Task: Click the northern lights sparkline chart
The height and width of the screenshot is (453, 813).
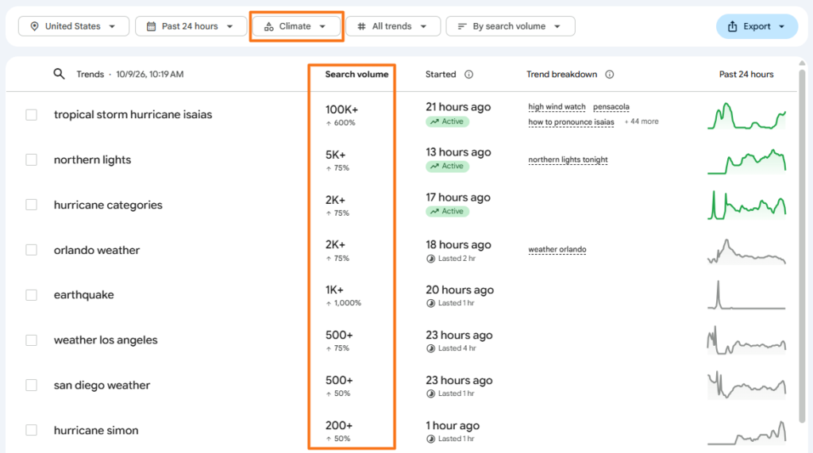Action: [746, 161]
